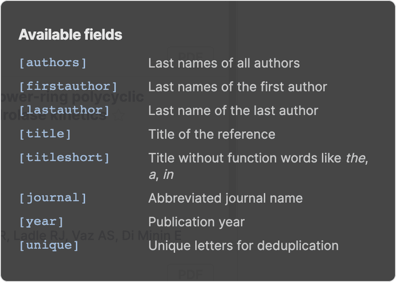
Task: Click 'Abbreviated journal name' description
Action: (225, 198)
